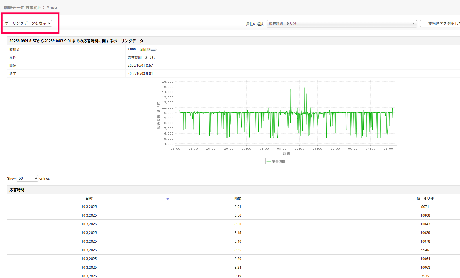Screen dimensions: 460x278
Task: Click the tallest spike in the response chart
Action: tap(305, 88)
